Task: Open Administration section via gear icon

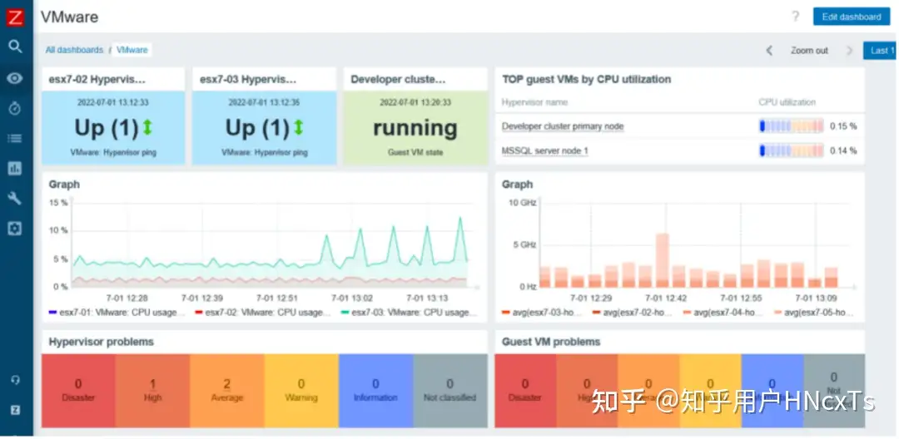Action: [15, 228]
